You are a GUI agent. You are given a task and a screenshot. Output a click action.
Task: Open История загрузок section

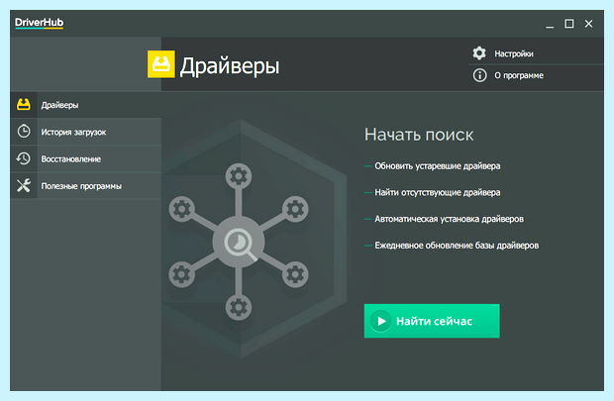(86, 132)
